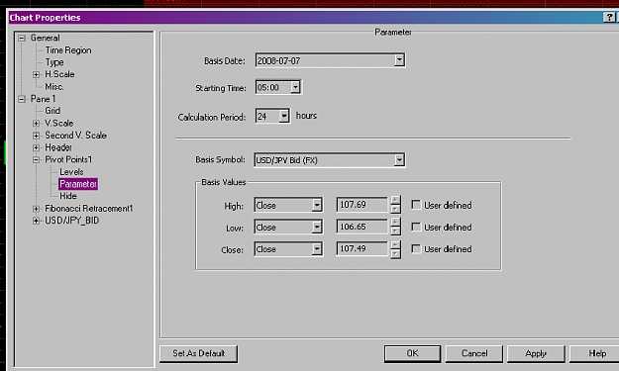This screenshot has height=371, width=619.
Task: Select the Header tree item
Action: point(58,147)
